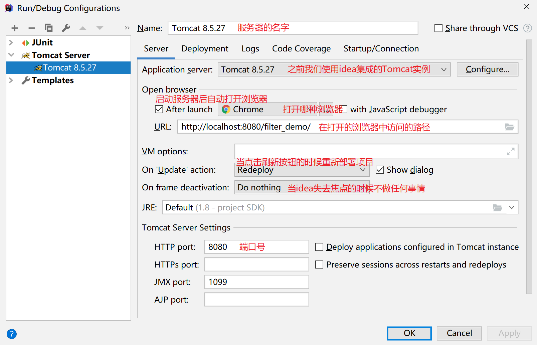
Task: Collapse the Tomcat Server tree node
Action: (x=11, y=55)
